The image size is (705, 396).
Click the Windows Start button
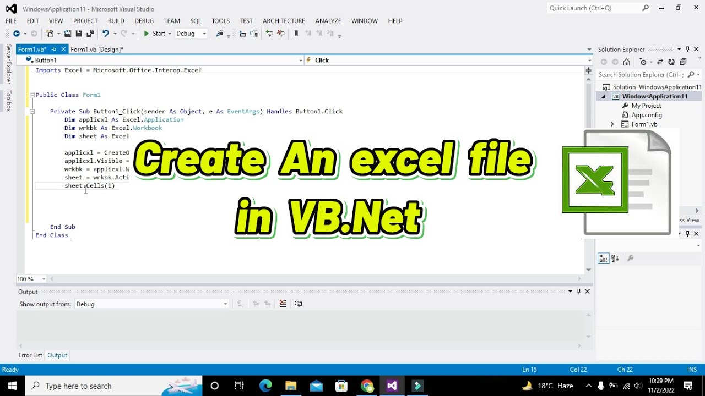[x=12, y=386]
